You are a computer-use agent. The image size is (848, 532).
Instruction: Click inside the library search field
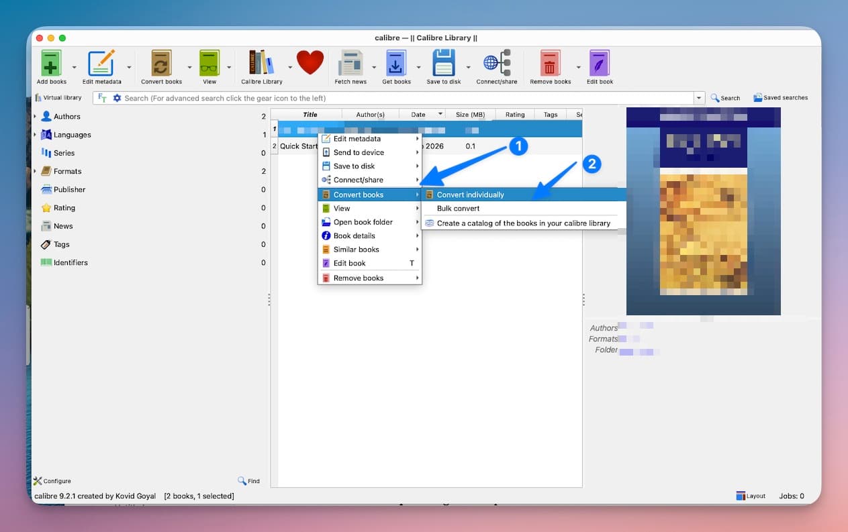pos(403,98)
